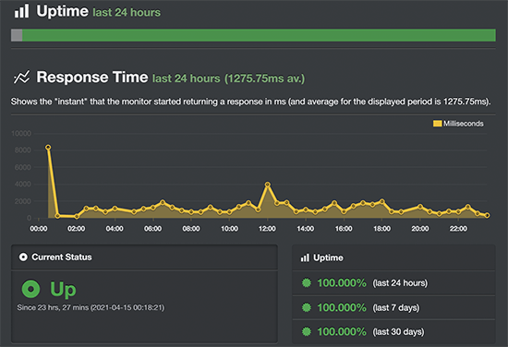Select the 18:00 data point on chart
This screenshot has height=347, width=508.
click(x=382, y=201)
